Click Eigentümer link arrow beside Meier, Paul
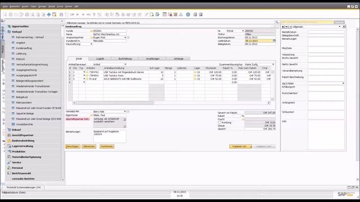The width and height of the screenshot is (360, 202). [x=91, y=115]
